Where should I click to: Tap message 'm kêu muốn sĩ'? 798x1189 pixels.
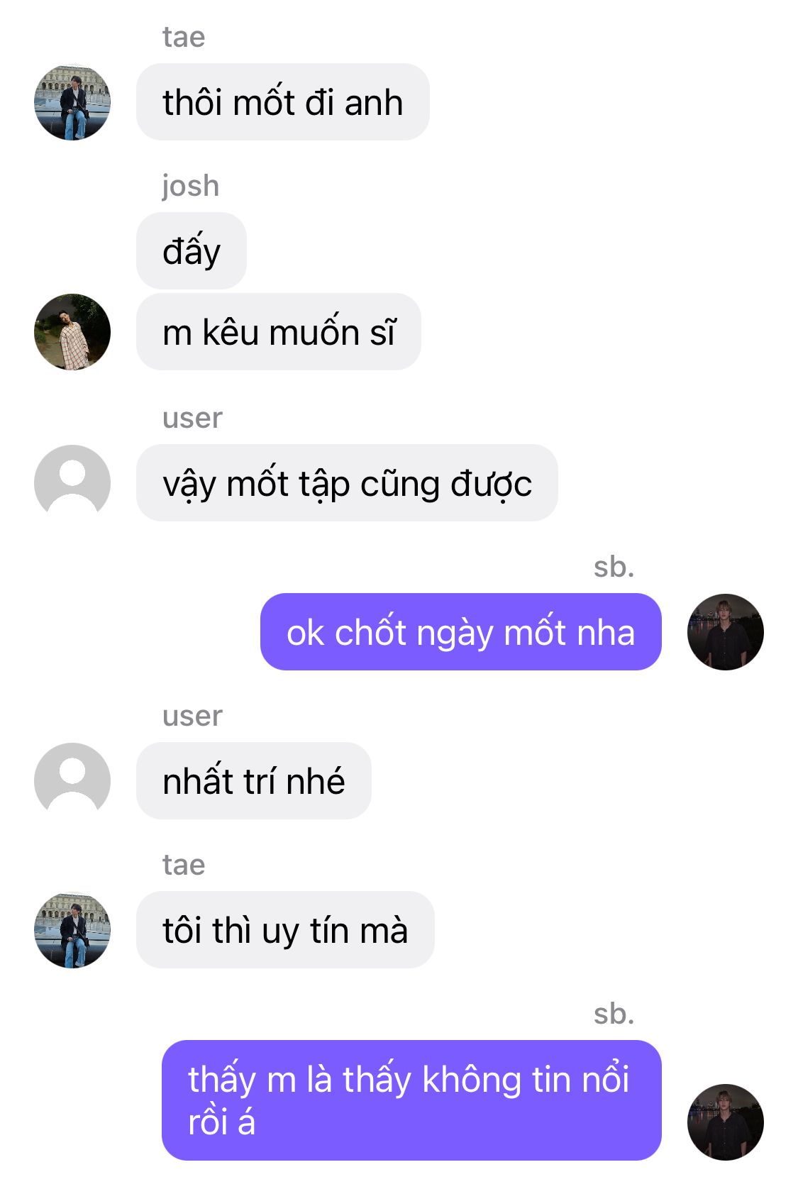tap(279, 331)
